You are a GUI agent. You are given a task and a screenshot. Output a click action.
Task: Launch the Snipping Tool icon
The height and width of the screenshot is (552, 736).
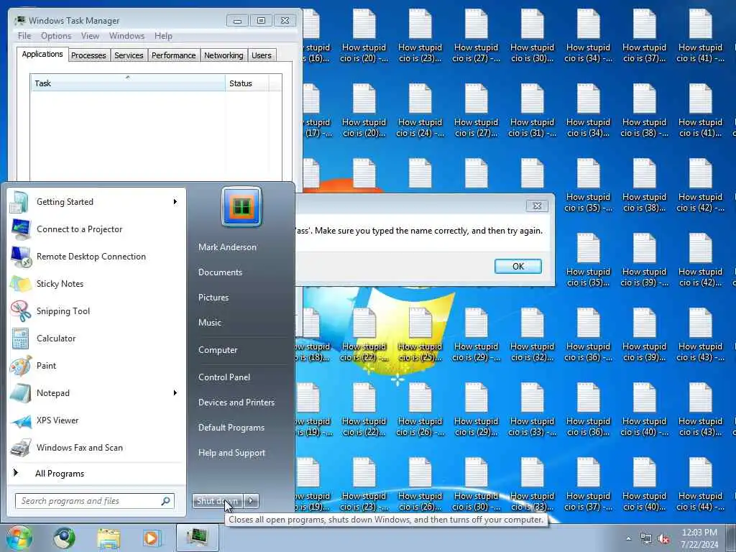20,311
